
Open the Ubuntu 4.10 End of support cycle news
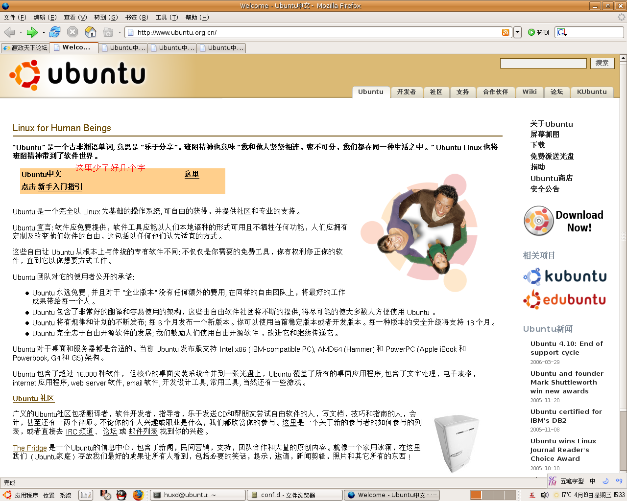coord(567,348)
